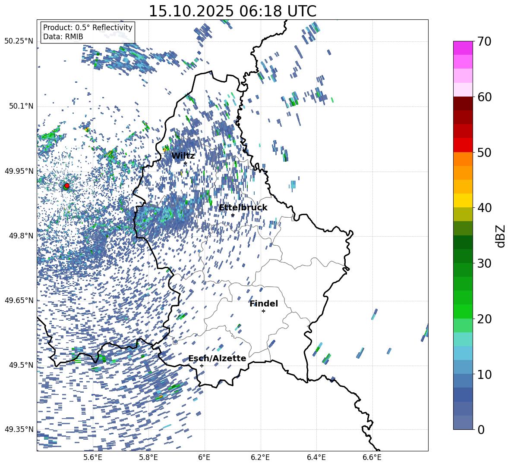Click the 50.25°N latitude label
This screenshot has height=466, width=511.
[19, 41]
